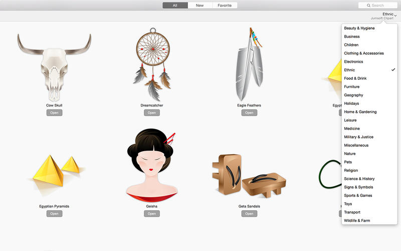Choose Geography category
The width and height of the screenshot is (401, 251).
369,95
